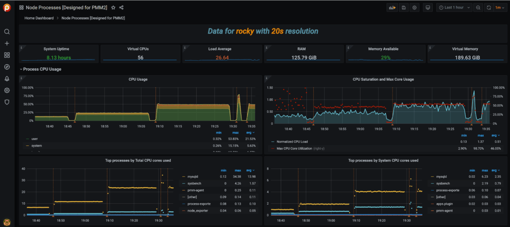Click the 125.79 GiB RAM value
The image size is (510, 227).
[x=304, y=58]
